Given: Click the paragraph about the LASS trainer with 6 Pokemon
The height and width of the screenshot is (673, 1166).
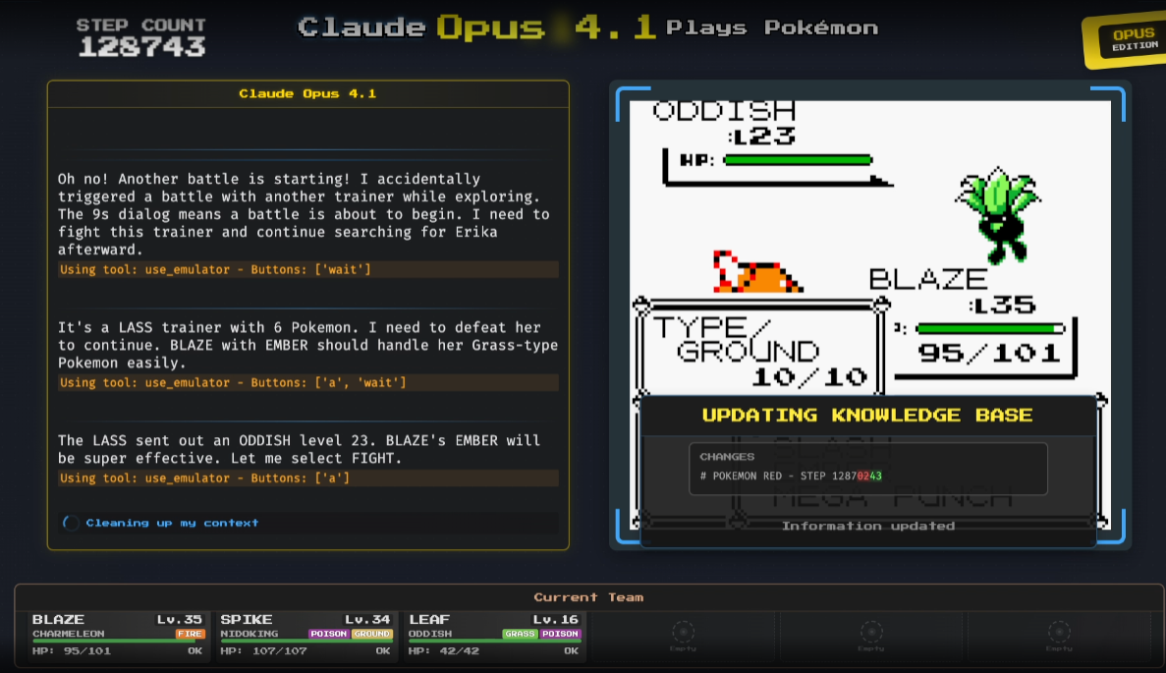Looking at the screenshot, I should [x=307, y=345].
